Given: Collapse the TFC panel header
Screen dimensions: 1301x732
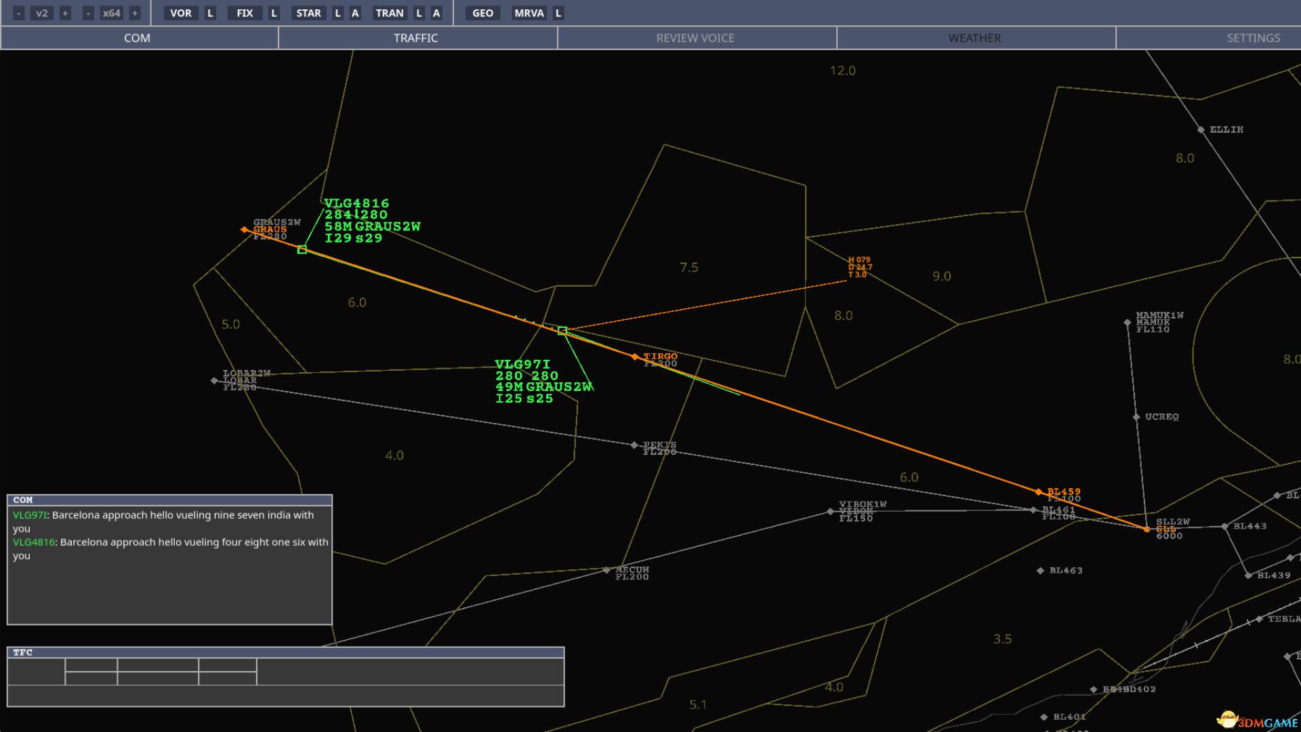Looking at the screenshot, I should tap(285, 653).
